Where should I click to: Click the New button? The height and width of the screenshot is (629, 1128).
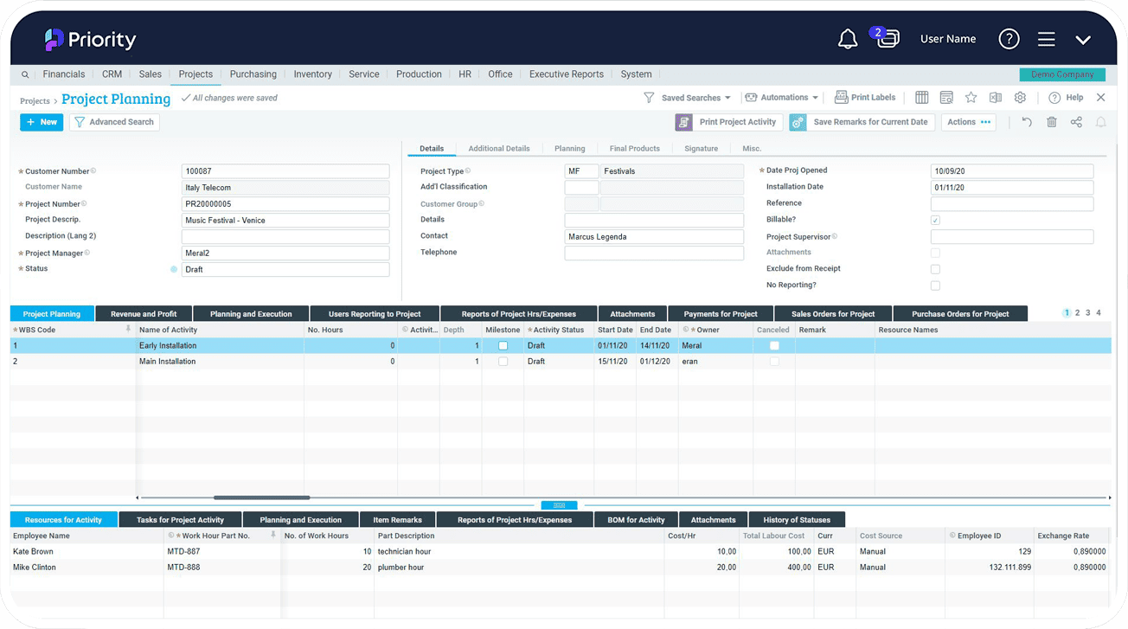point(42,122)
